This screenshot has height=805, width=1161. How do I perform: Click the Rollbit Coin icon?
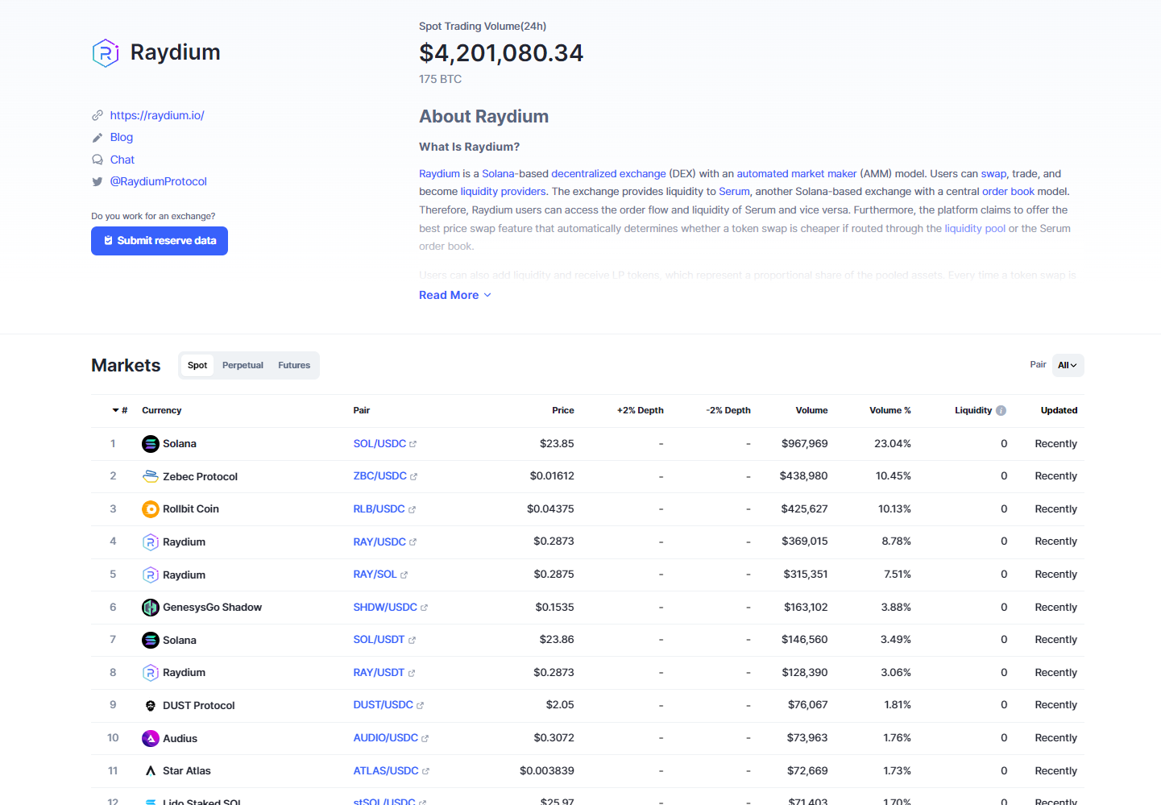[151, 509]
